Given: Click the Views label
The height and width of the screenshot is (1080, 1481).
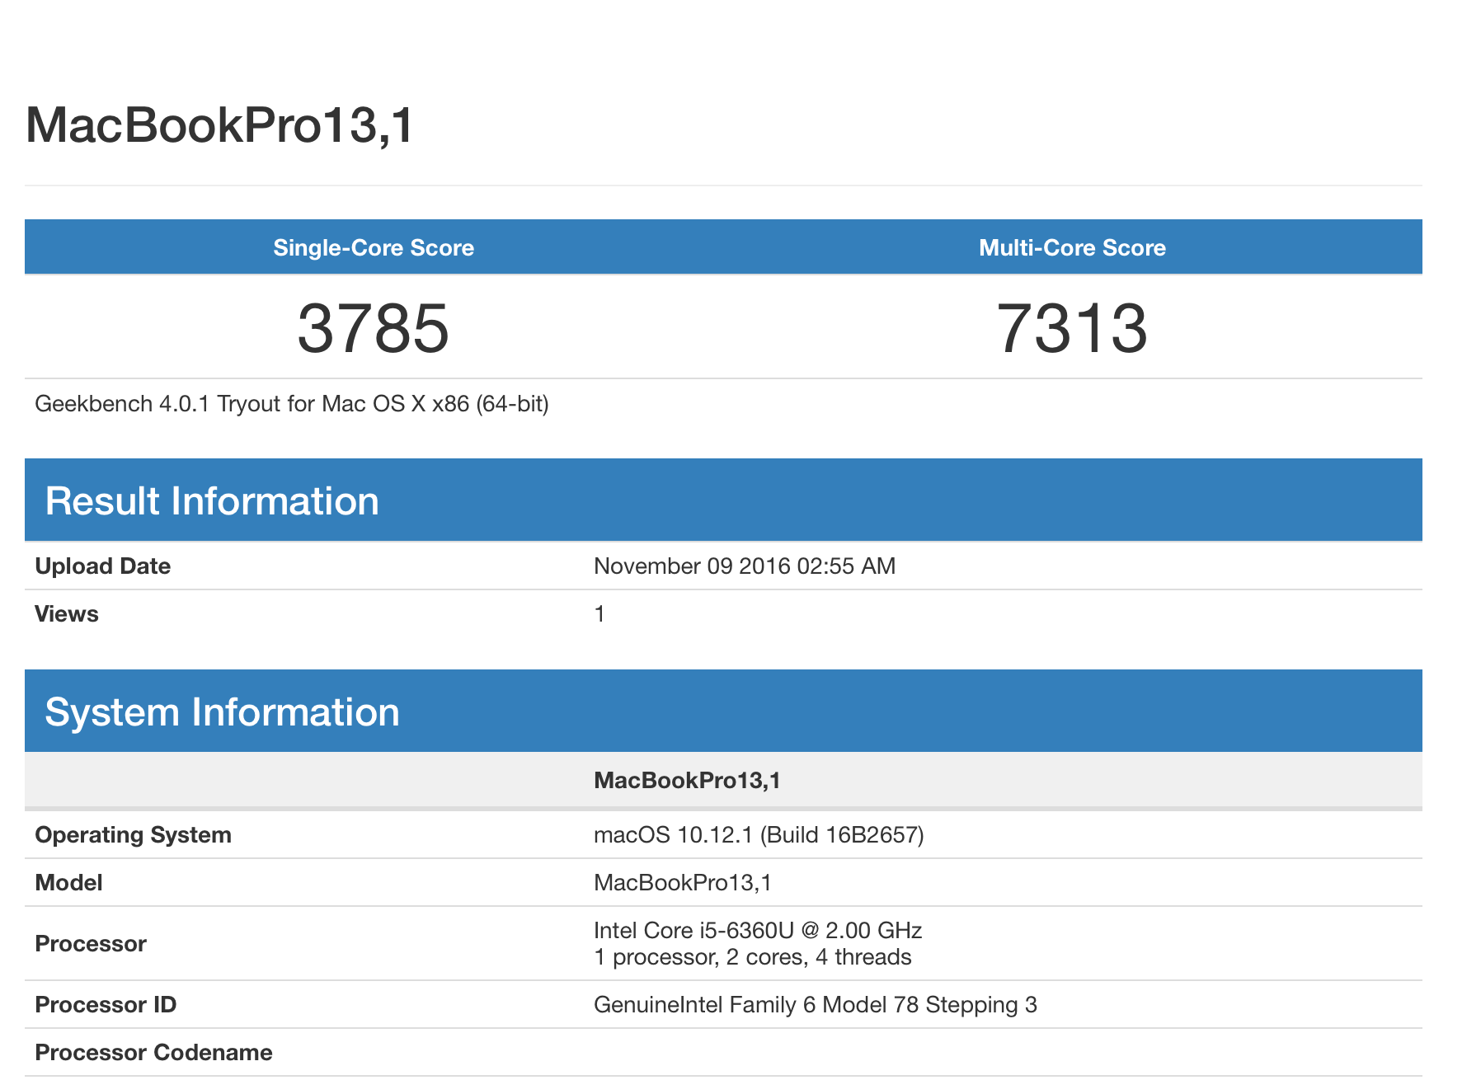Looking at the screenshot, I should click(x=67, y=614).
